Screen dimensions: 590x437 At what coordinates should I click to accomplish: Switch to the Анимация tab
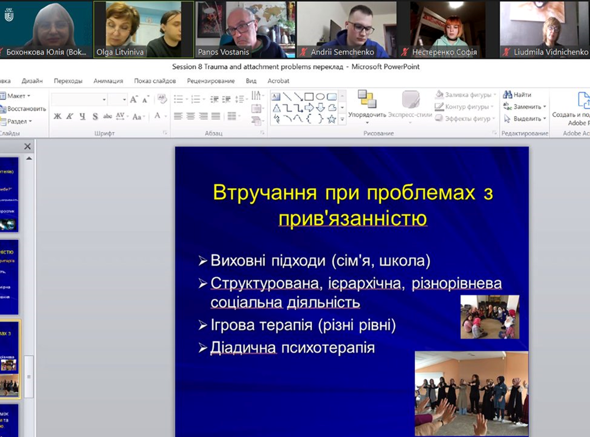108,81
